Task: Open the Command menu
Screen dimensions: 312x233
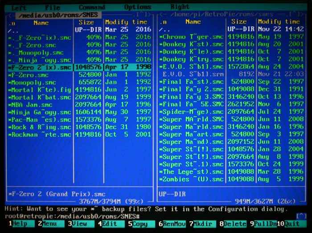Action: [x=92, y=8]
